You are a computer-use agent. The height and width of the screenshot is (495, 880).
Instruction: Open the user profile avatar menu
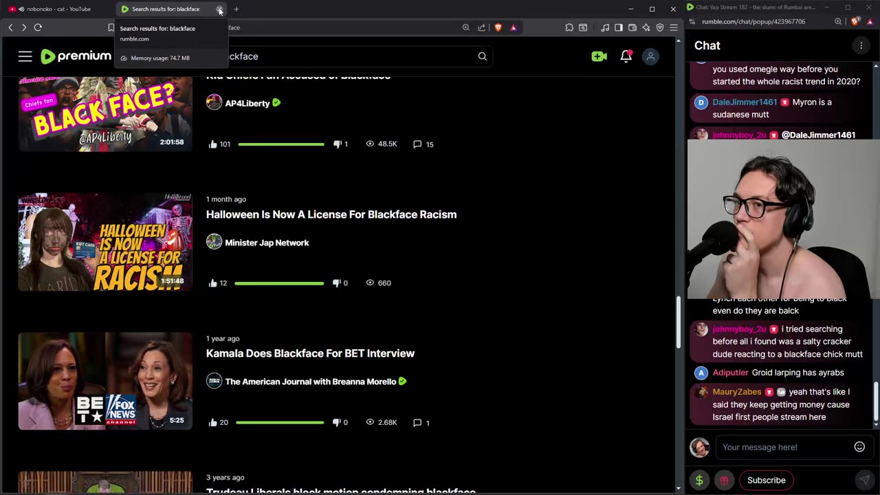(x=650, y=56)
